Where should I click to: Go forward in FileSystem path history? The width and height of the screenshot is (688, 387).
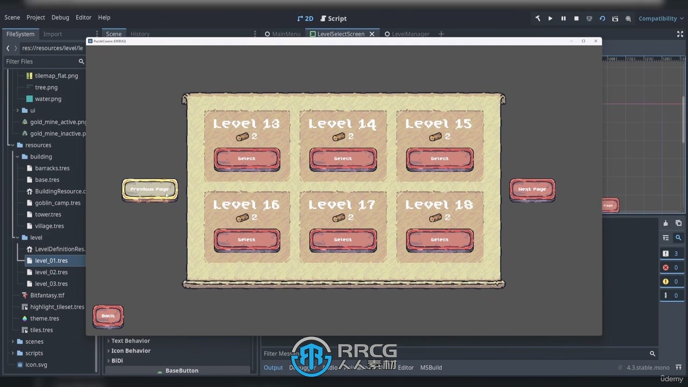click(16, 48)
